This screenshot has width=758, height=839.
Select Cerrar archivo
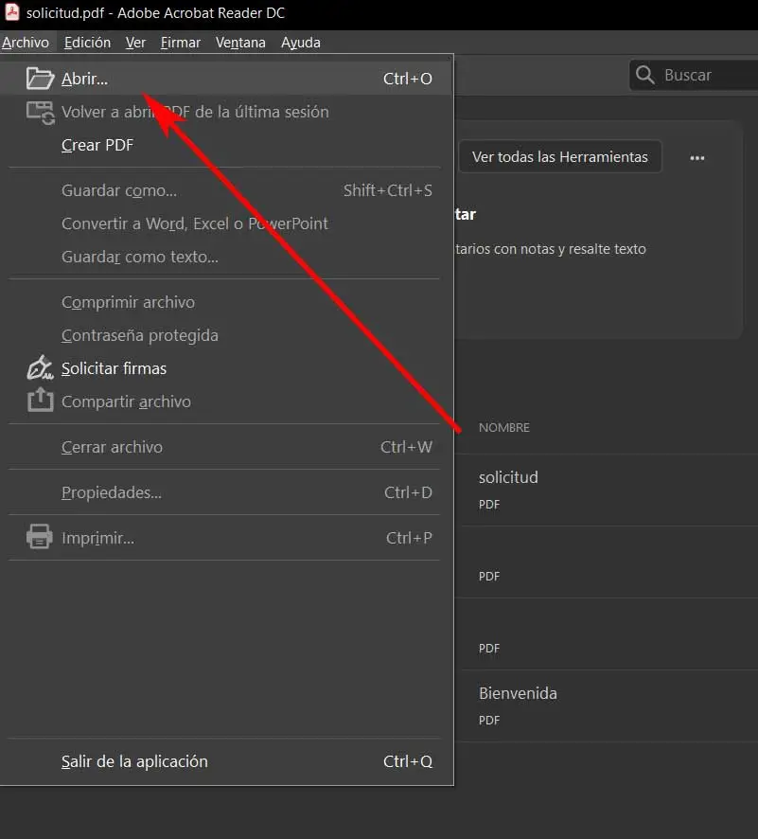(x=227, y=447)
